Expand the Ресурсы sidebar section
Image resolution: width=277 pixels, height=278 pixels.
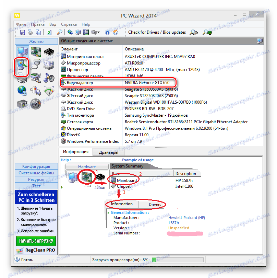[36, 179]
